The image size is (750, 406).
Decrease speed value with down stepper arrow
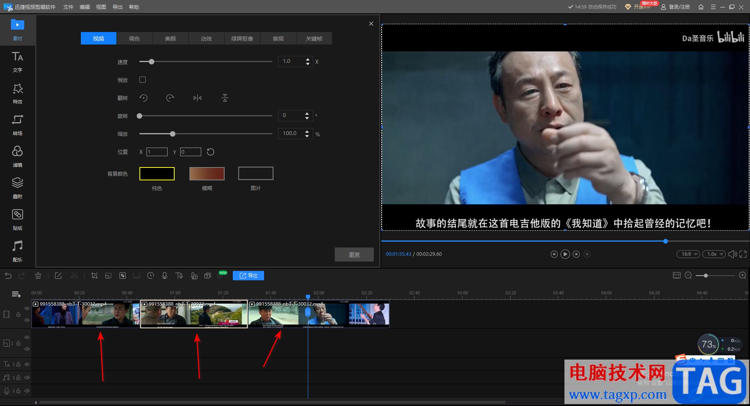(x=307, y=64)
